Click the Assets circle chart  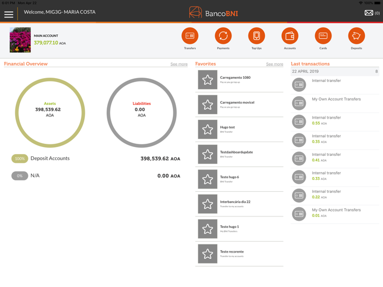50,113
